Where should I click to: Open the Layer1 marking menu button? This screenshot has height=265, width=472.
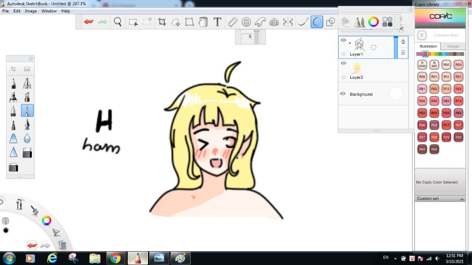point(373,47)
